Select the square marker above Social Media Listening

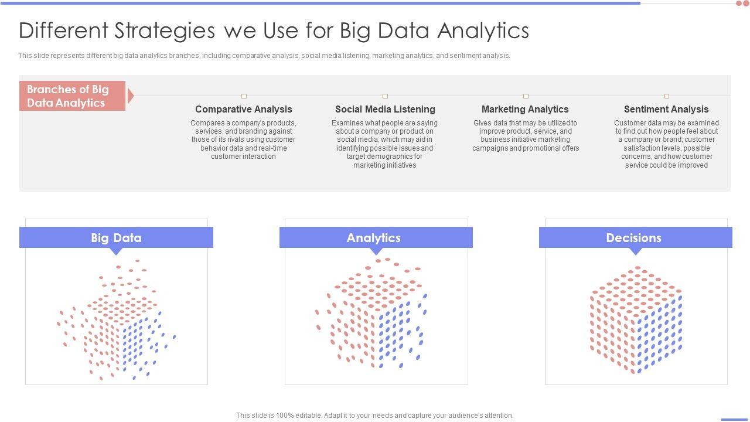[385, 96]
